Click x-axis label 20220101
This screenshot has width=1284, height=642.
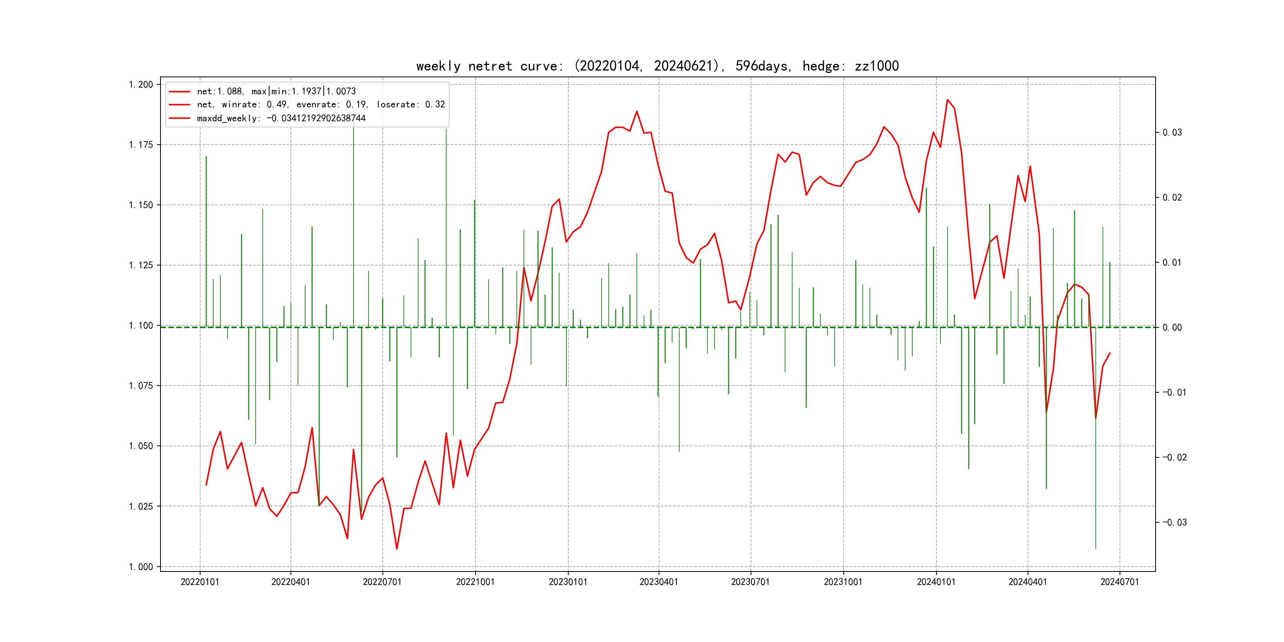[x=200, y=582]
